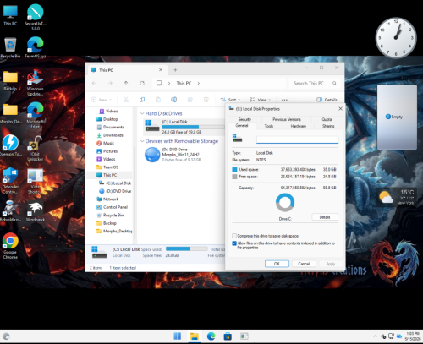423x344 pixels.
Task: Open the This PC desktop icon
Action: click(x=10, y=15)
